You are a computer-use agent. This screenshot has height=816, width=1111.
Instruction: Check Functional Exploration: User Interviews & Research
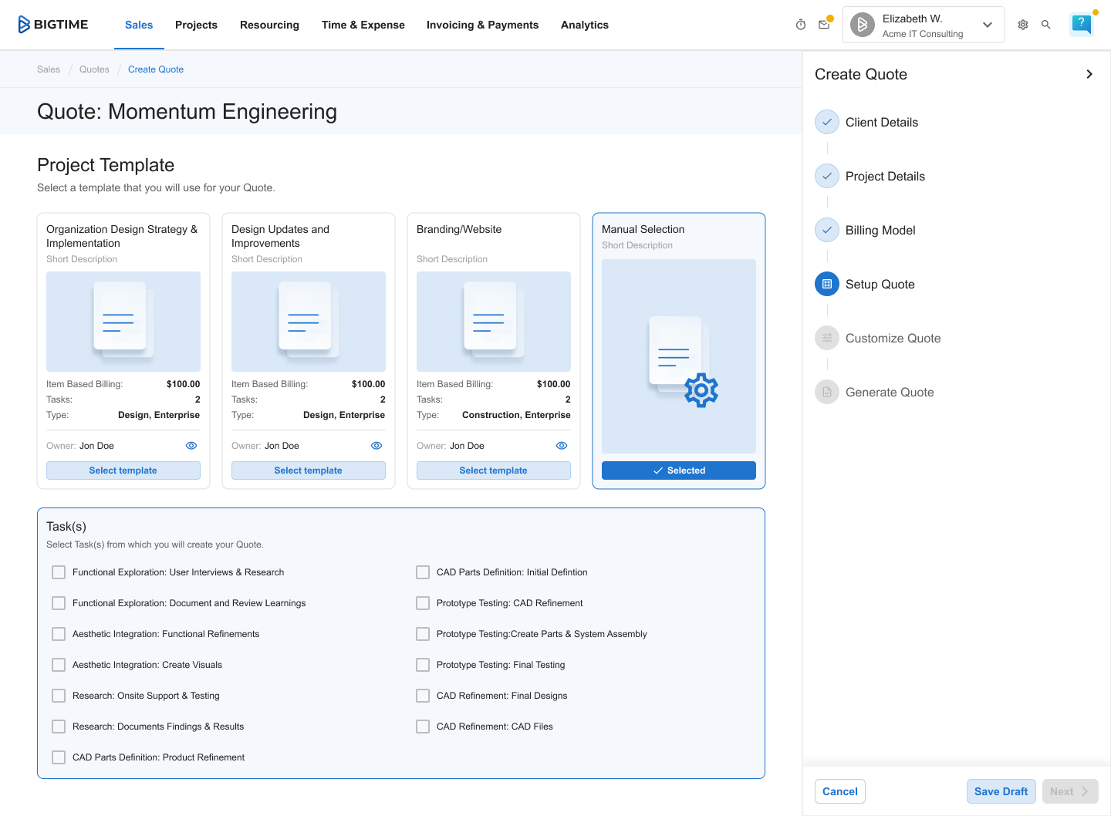pyautogui.click(x=59, y=572)
